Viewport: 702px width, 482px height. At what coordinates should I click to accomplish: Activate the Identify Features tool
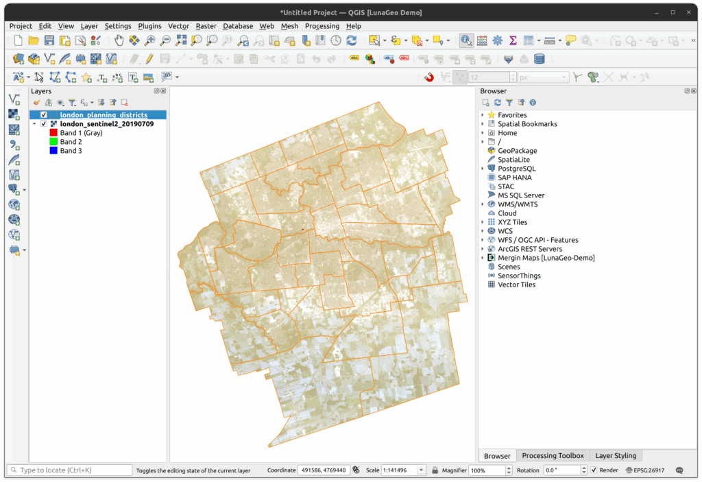coord(466,41)
